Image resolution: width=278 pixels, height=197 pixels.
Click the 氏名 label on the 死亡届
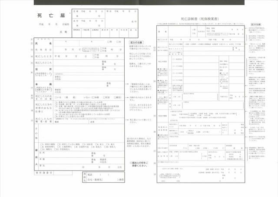(x=43, y=43)
